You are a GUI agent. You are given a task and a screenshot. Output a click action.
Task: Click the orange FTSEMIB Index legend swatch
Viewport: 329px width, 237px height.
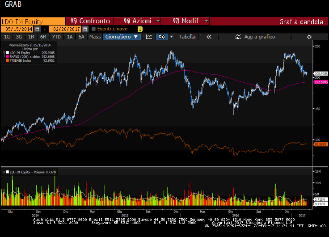coord(7,60)
